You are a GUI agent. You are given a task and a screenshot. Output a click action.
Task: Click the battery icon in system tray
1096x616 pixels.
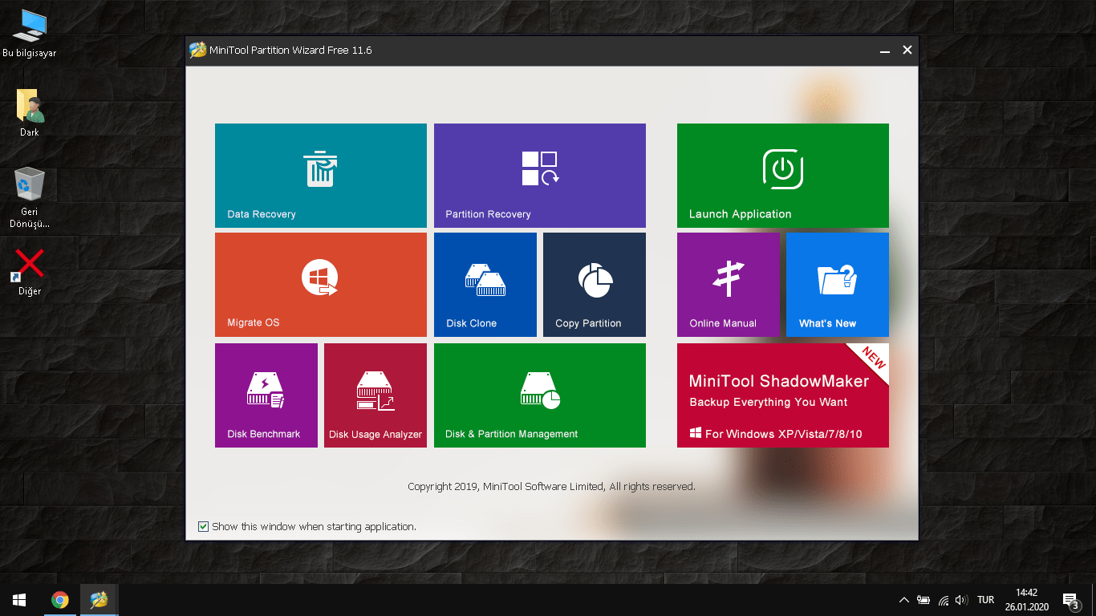(923, 600)
